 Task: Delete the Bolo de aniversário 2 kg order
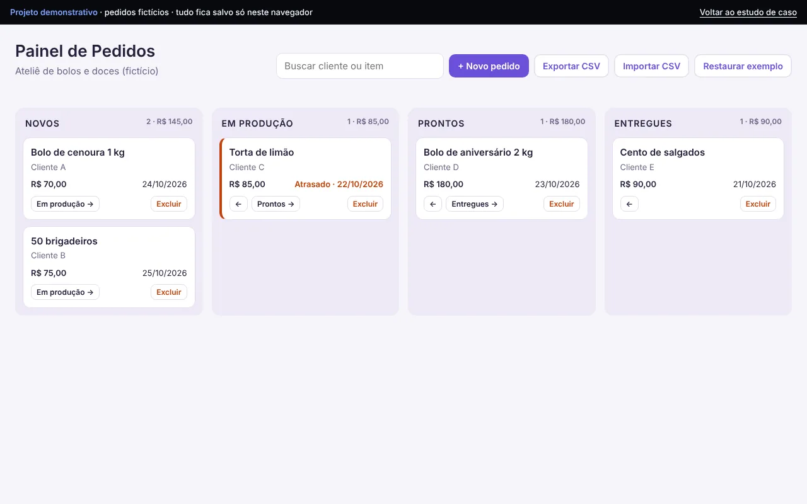562,204
